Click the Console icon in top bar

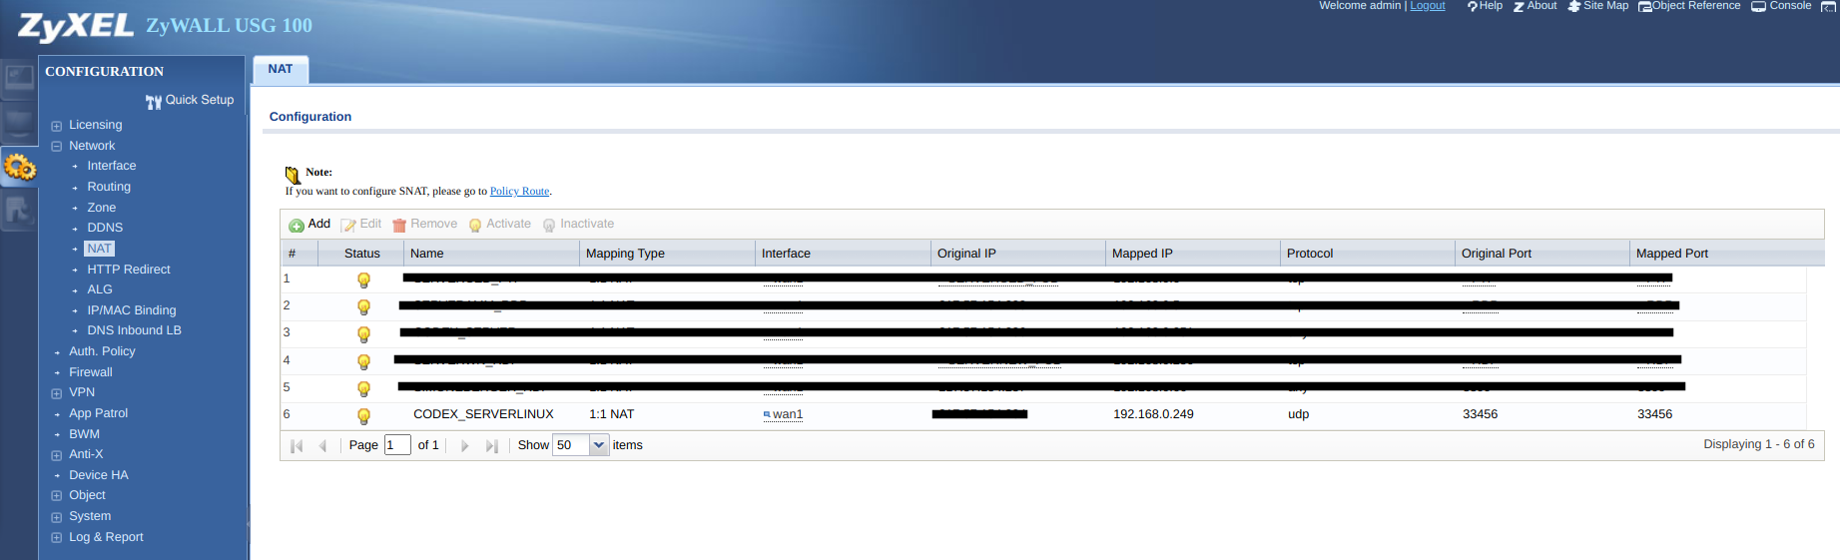click(x=1758, y=6)
